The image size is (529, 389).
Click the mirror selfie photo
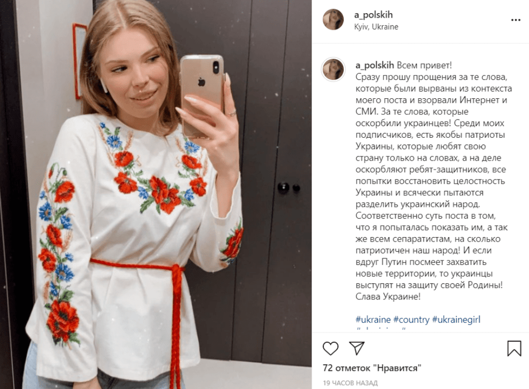point(156,194)
